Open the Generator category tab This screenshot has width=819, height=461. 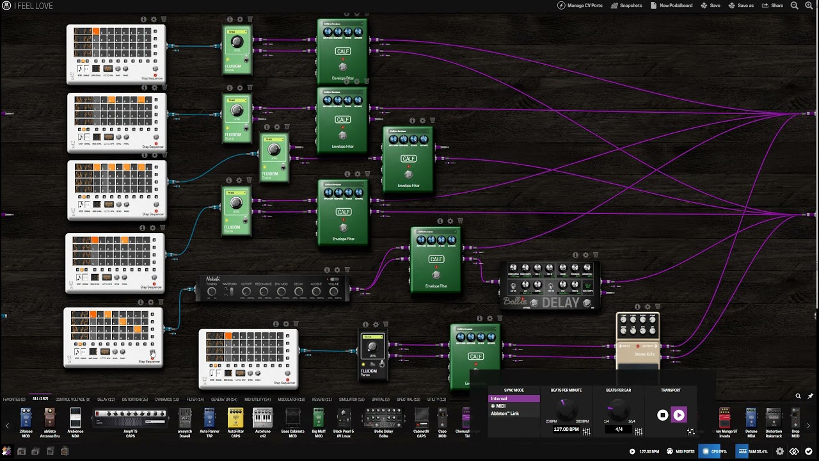pos(224,400)
